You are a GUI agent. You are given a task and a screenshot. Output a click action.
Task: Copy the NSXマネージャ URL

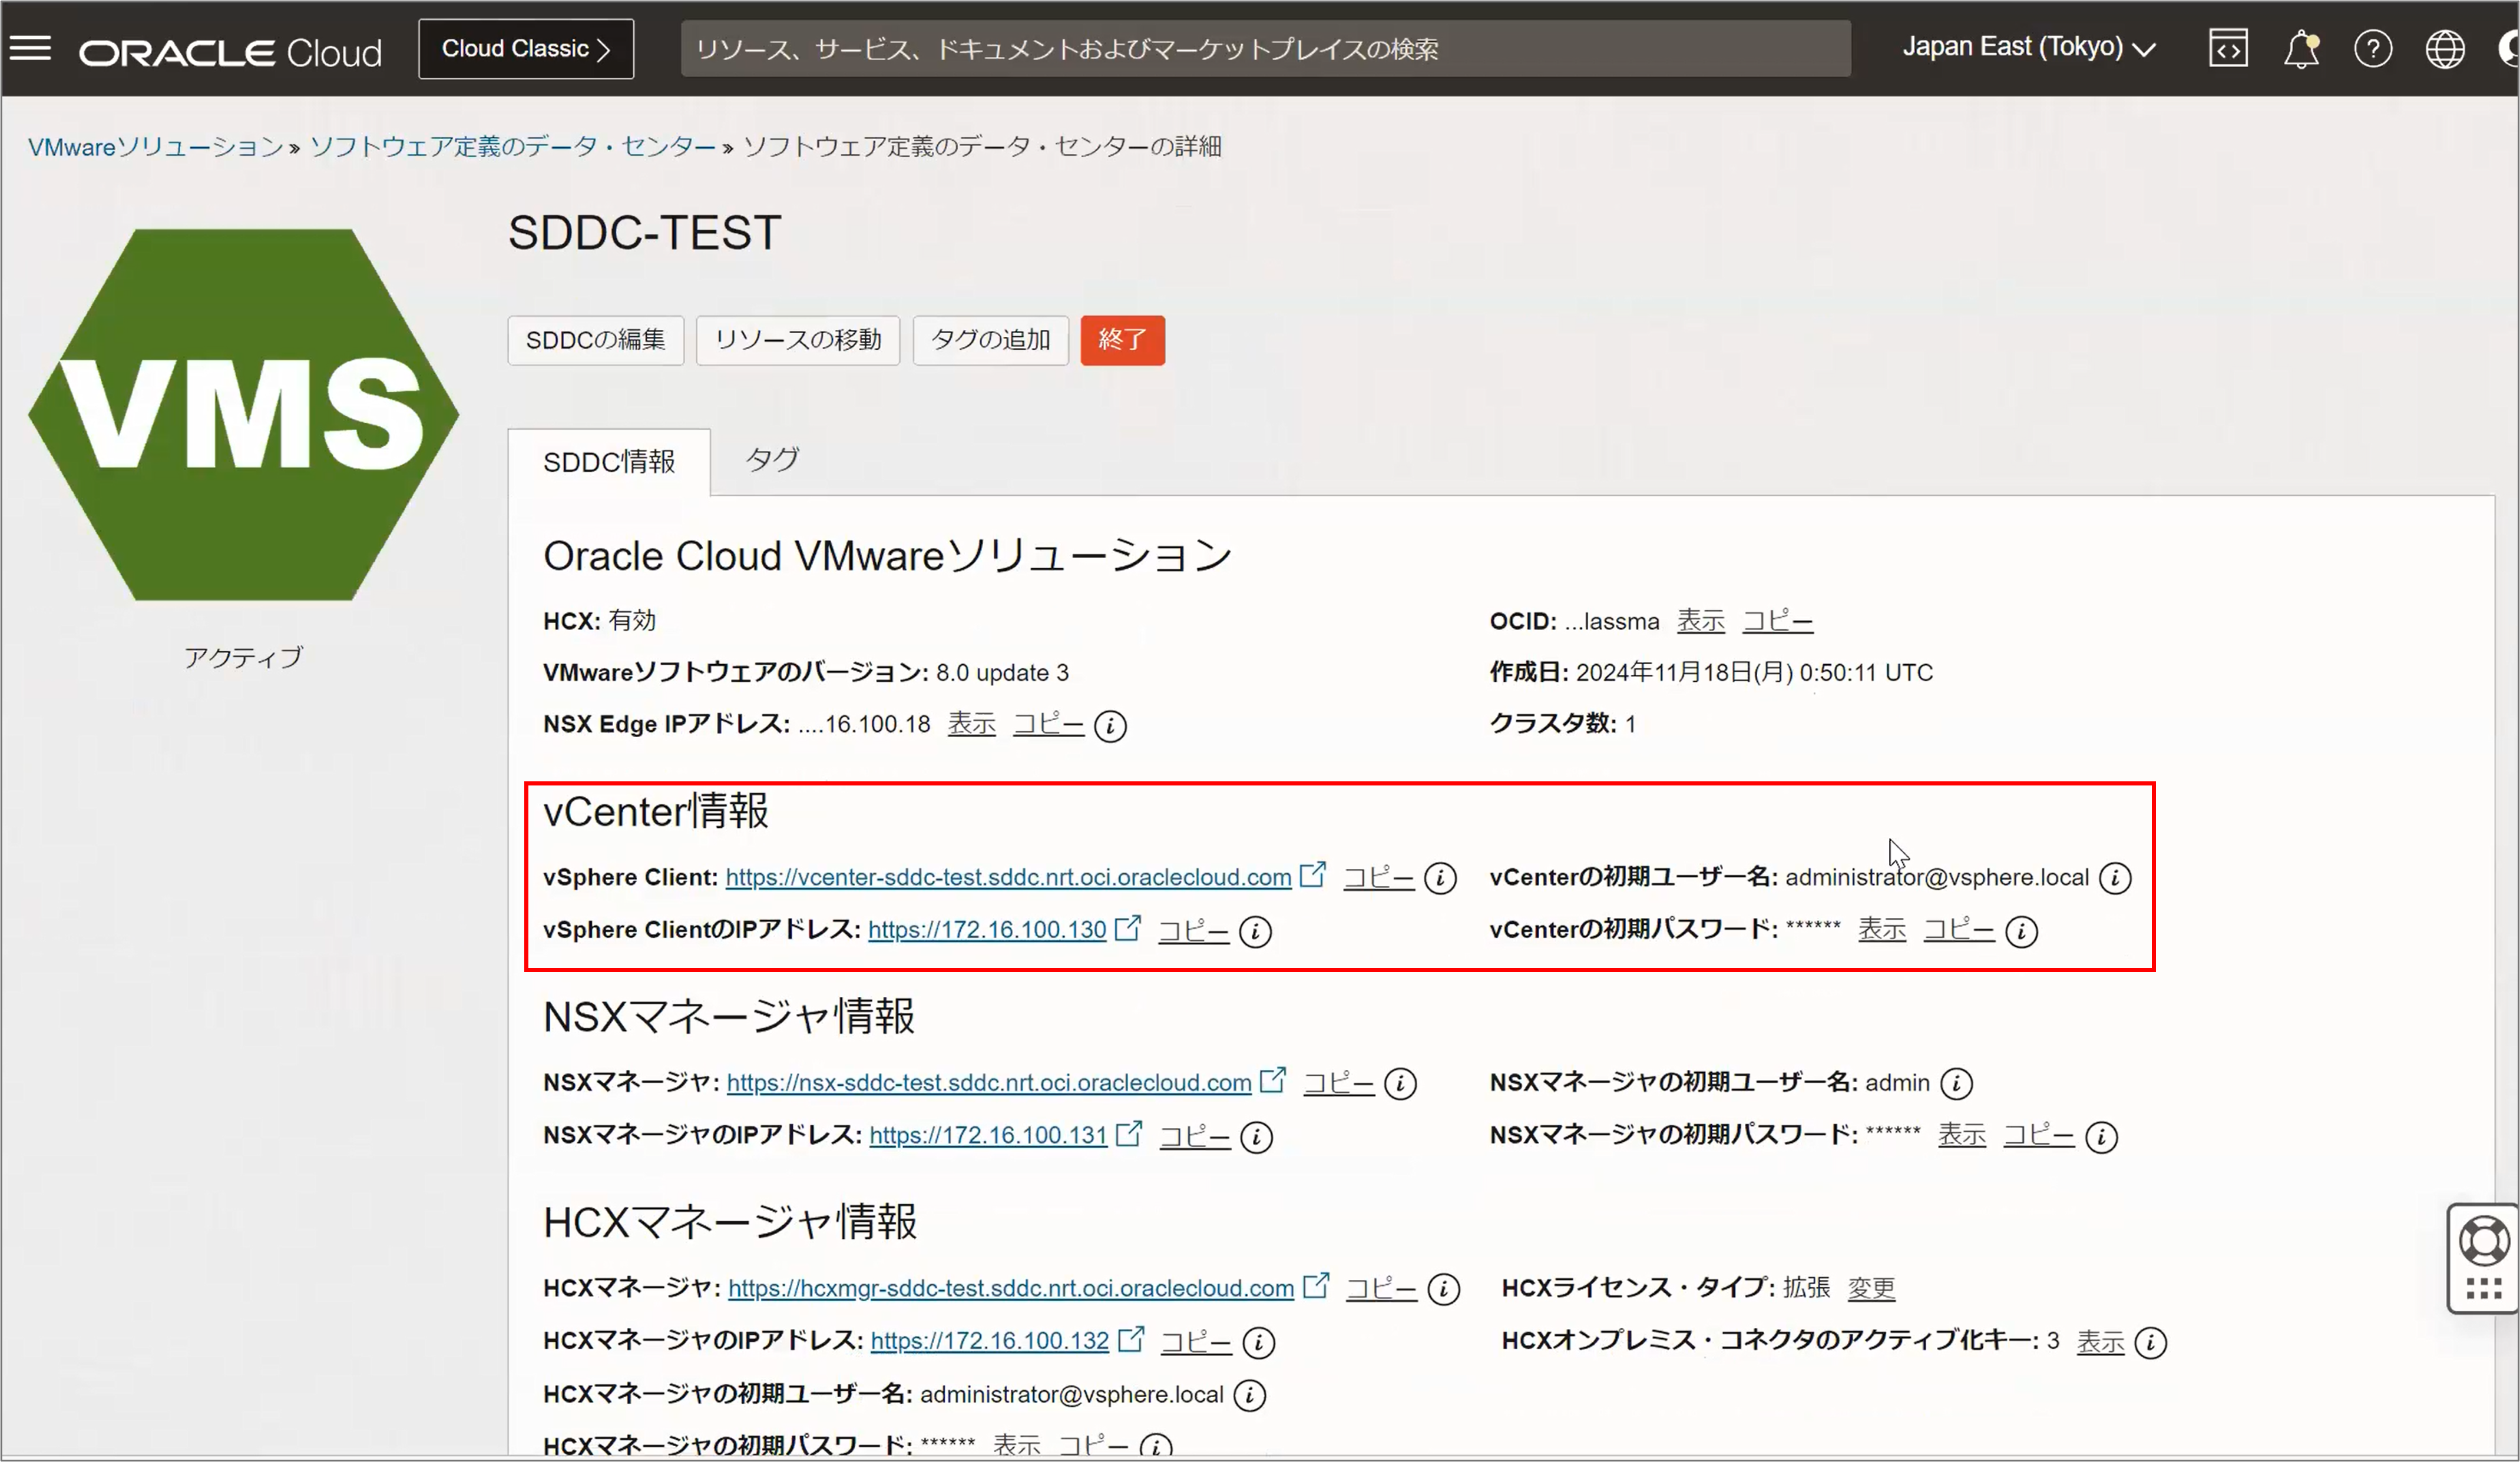click(x=1338, y=1083)
